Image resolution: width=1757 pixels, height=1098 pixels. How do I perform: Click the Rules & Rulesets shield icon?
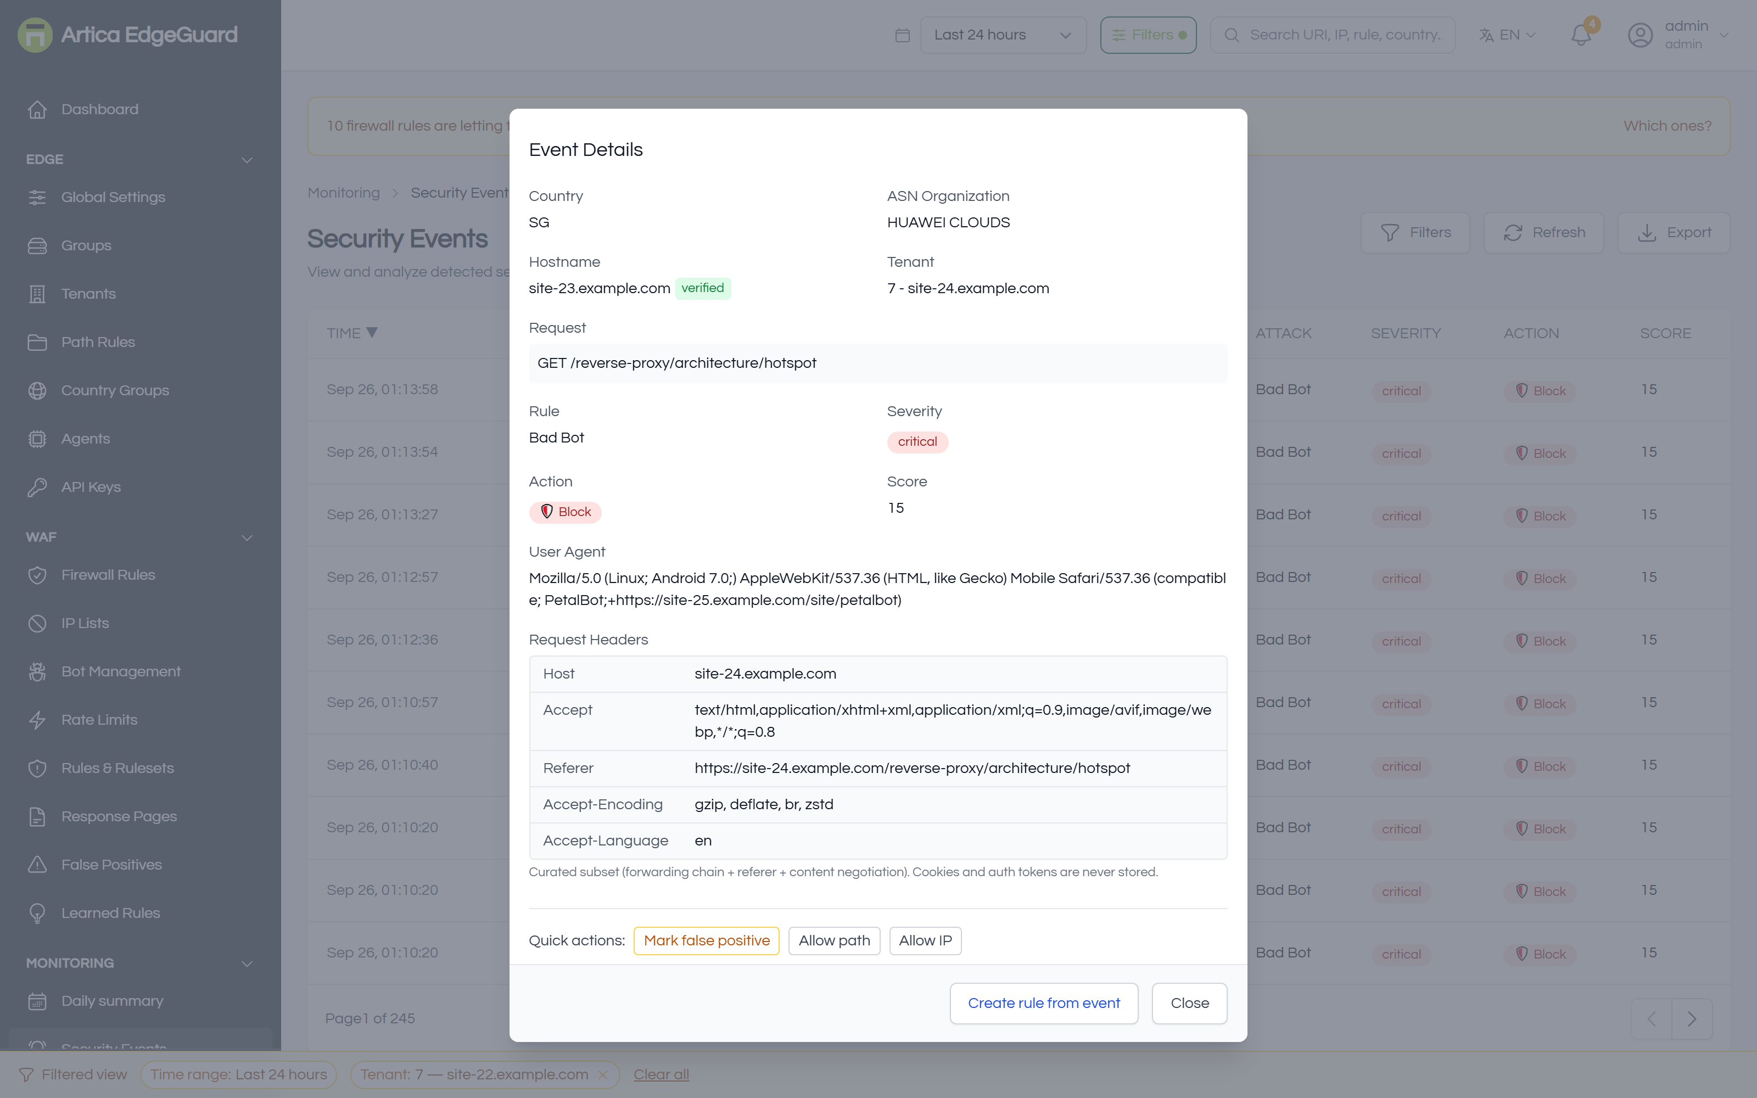(37, 768)
